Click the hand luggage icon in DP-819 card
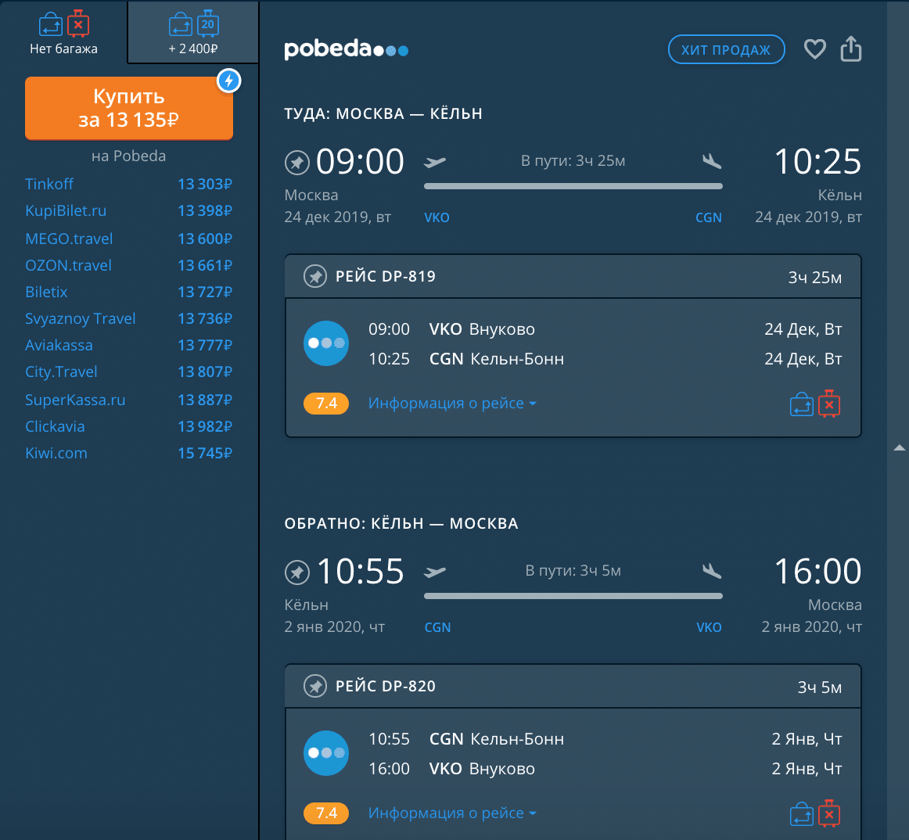The height and width of the screenshot is (840, 909). point(802,404)
